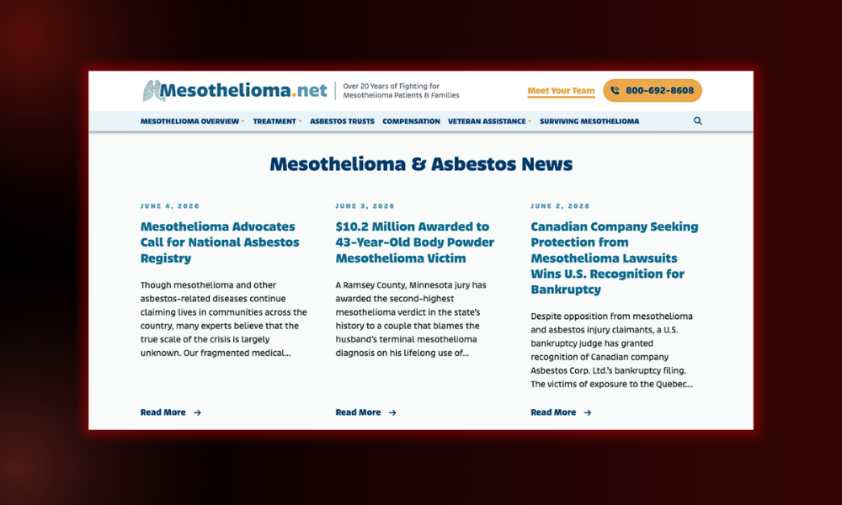The width and height of the screenshot is (842, 505).
Task: Click the Mesothelioma.net lungs logo icon
Action: point(152,91)
